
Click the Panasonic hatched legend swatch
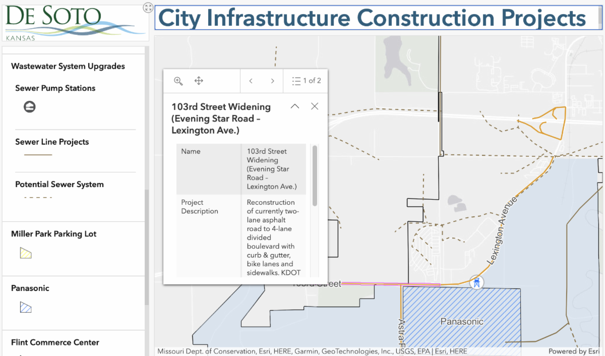pyautogui.click(x=25, y=307)
